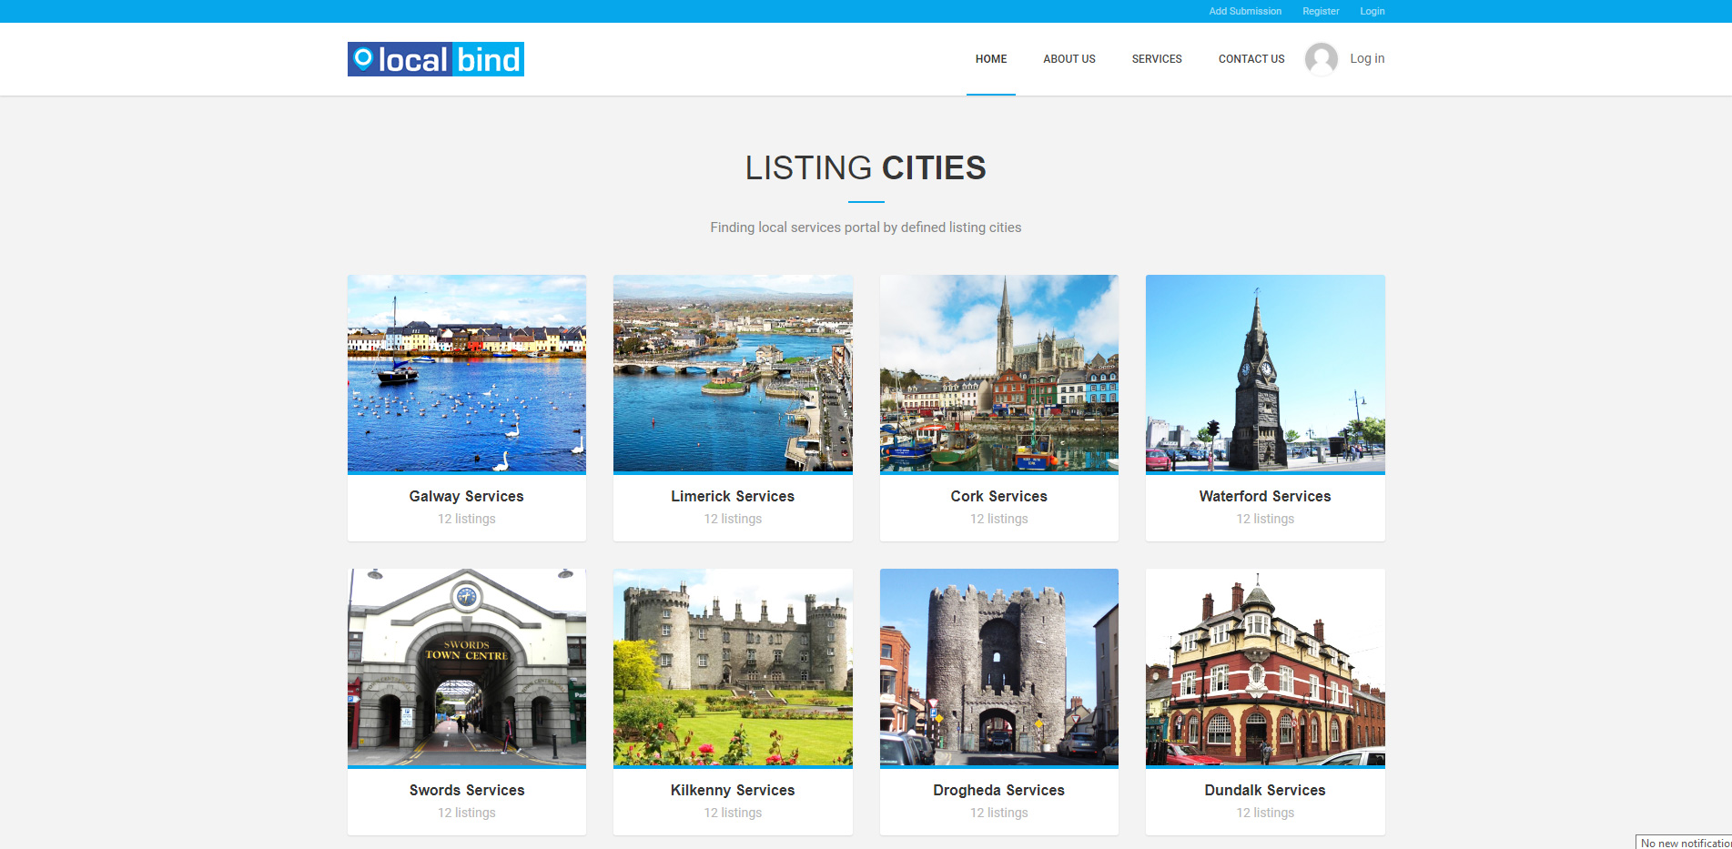The width and height of the screenshot is (1732, 849).
Task: Open the Home menu item
Action: pos(990,59)
